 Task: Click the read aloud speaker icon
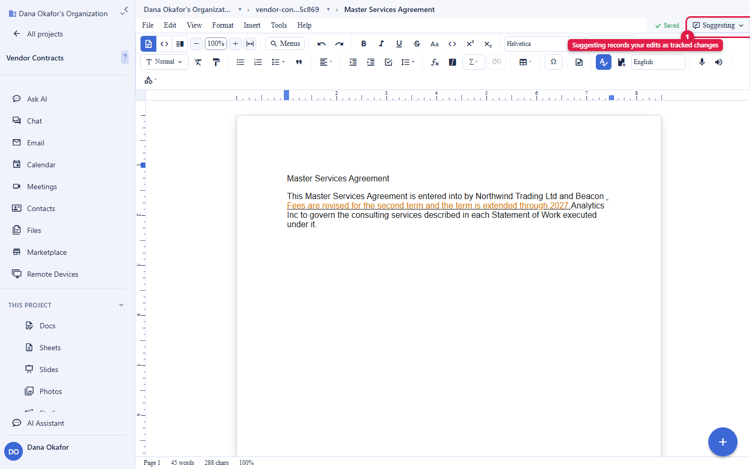coord(719,62)
